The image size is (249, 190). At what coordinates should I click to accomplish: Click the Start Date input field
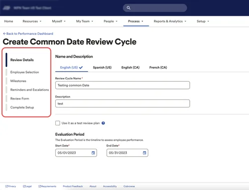76,153
